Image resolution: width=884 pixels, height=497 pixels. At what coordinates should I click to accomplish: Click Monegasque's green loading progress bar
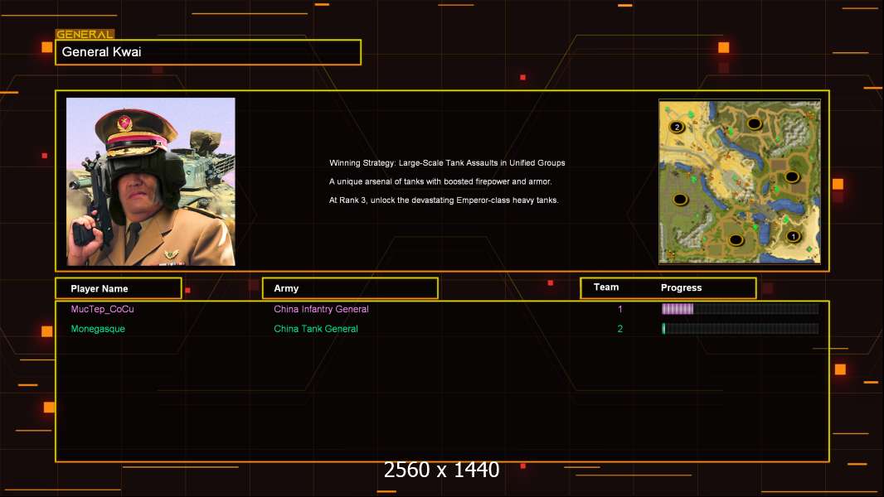click(x=741, y=329)
